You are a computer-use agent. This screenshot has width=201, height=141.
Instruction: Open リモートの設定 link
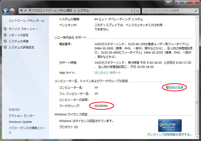point(18,35)
